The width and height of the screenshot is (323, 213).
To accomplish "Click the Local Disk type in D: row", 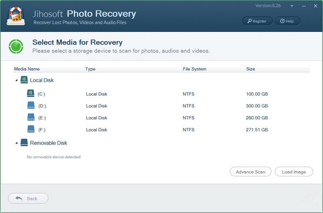I will coord(96,106).
